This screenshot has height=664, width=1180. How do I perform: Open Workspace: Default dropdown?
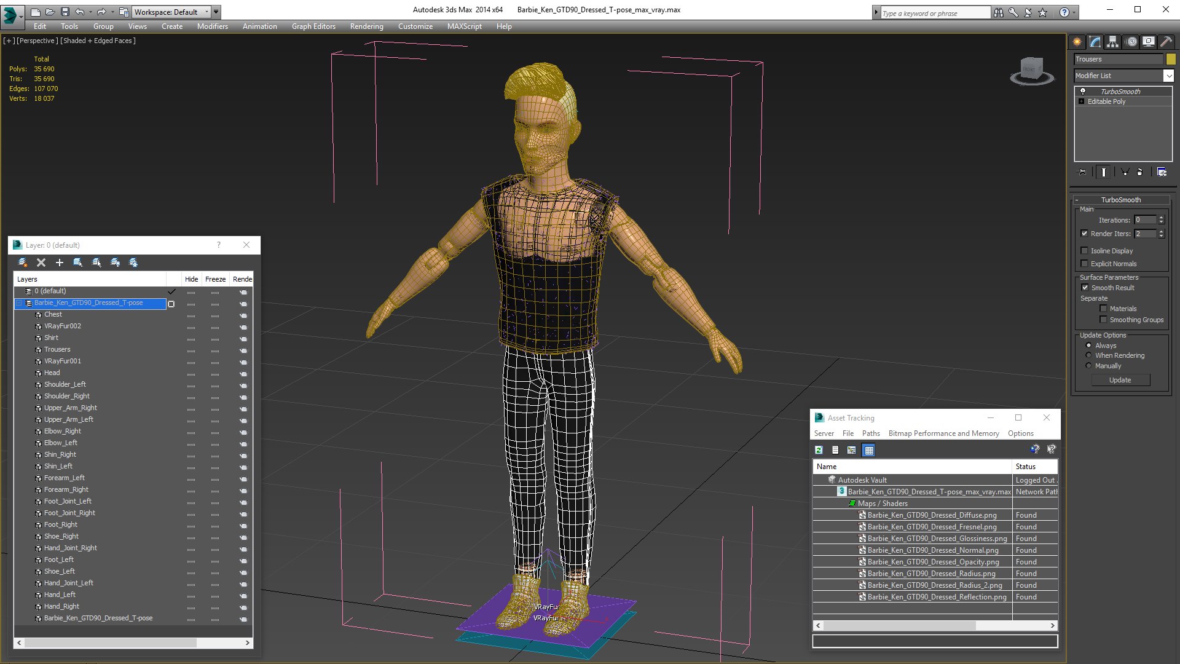tap(172, 12)
